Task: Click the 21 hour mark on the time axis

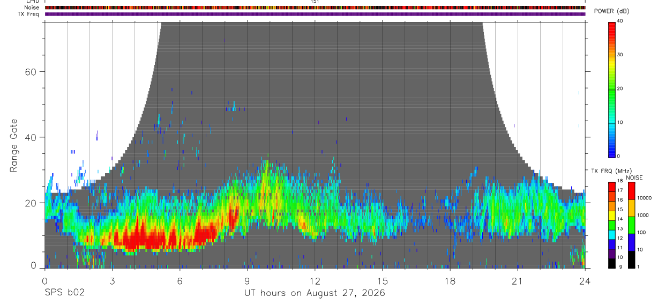Action: [517, 280]
